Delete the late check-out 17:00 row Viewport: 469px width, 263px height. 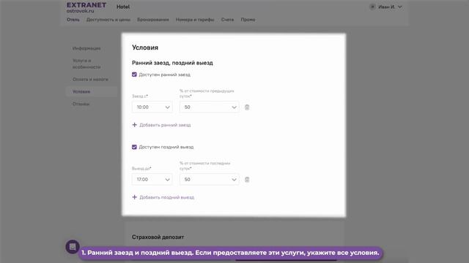[247, 180]
